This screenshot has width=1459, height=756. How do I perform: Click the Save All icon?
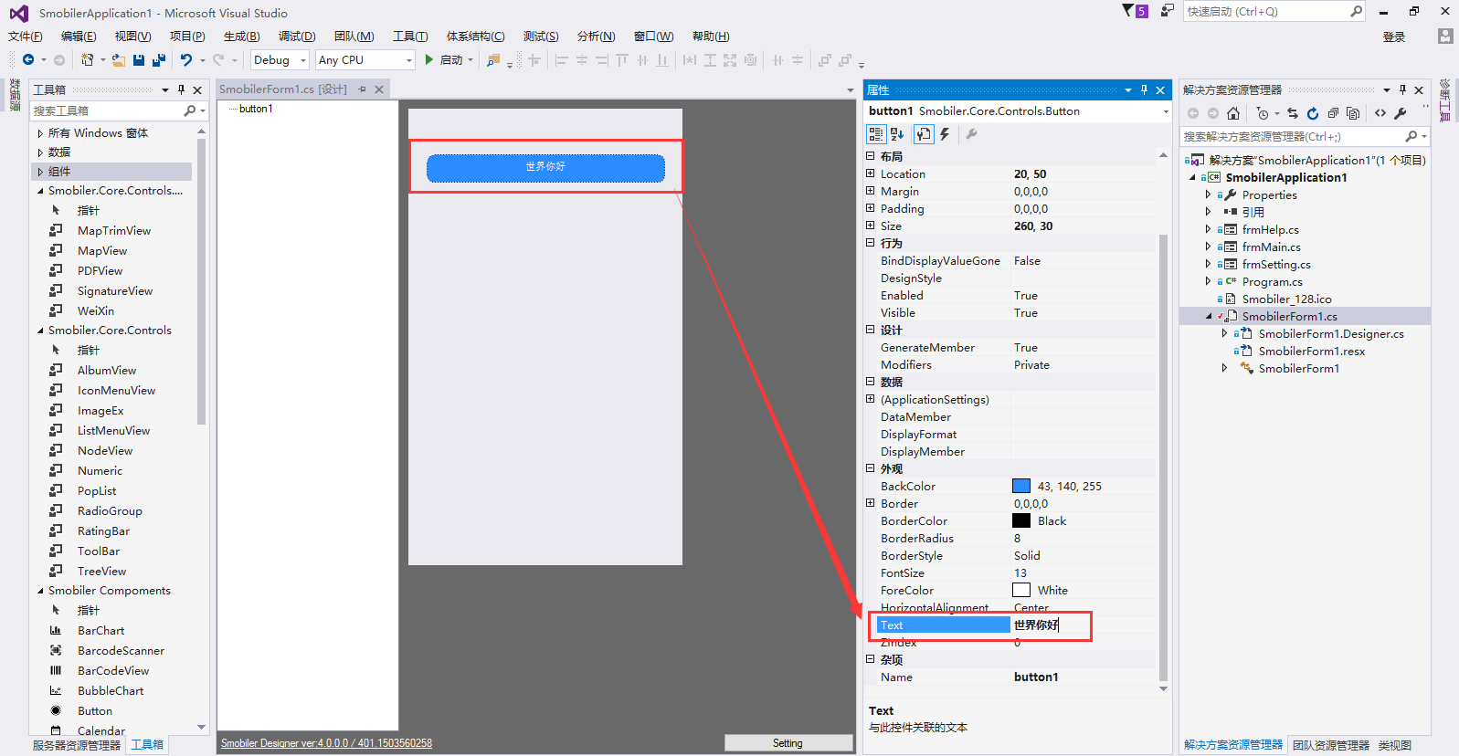(x=159, y=60)
